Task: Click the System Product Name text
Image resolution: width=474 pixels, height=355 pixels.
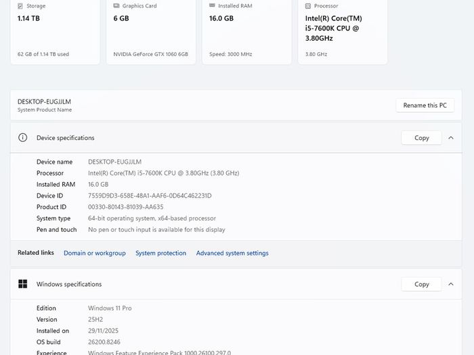Action: coord(45,110)
